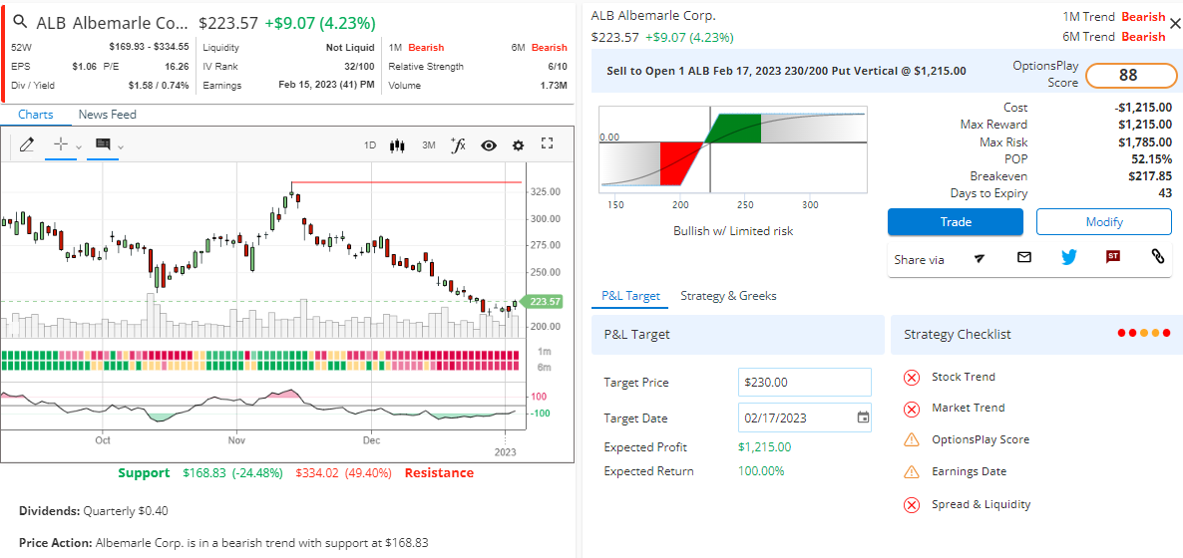The image size is (1183, 558).
Task: Click the blue Trade button
Action: click(956, 221)
